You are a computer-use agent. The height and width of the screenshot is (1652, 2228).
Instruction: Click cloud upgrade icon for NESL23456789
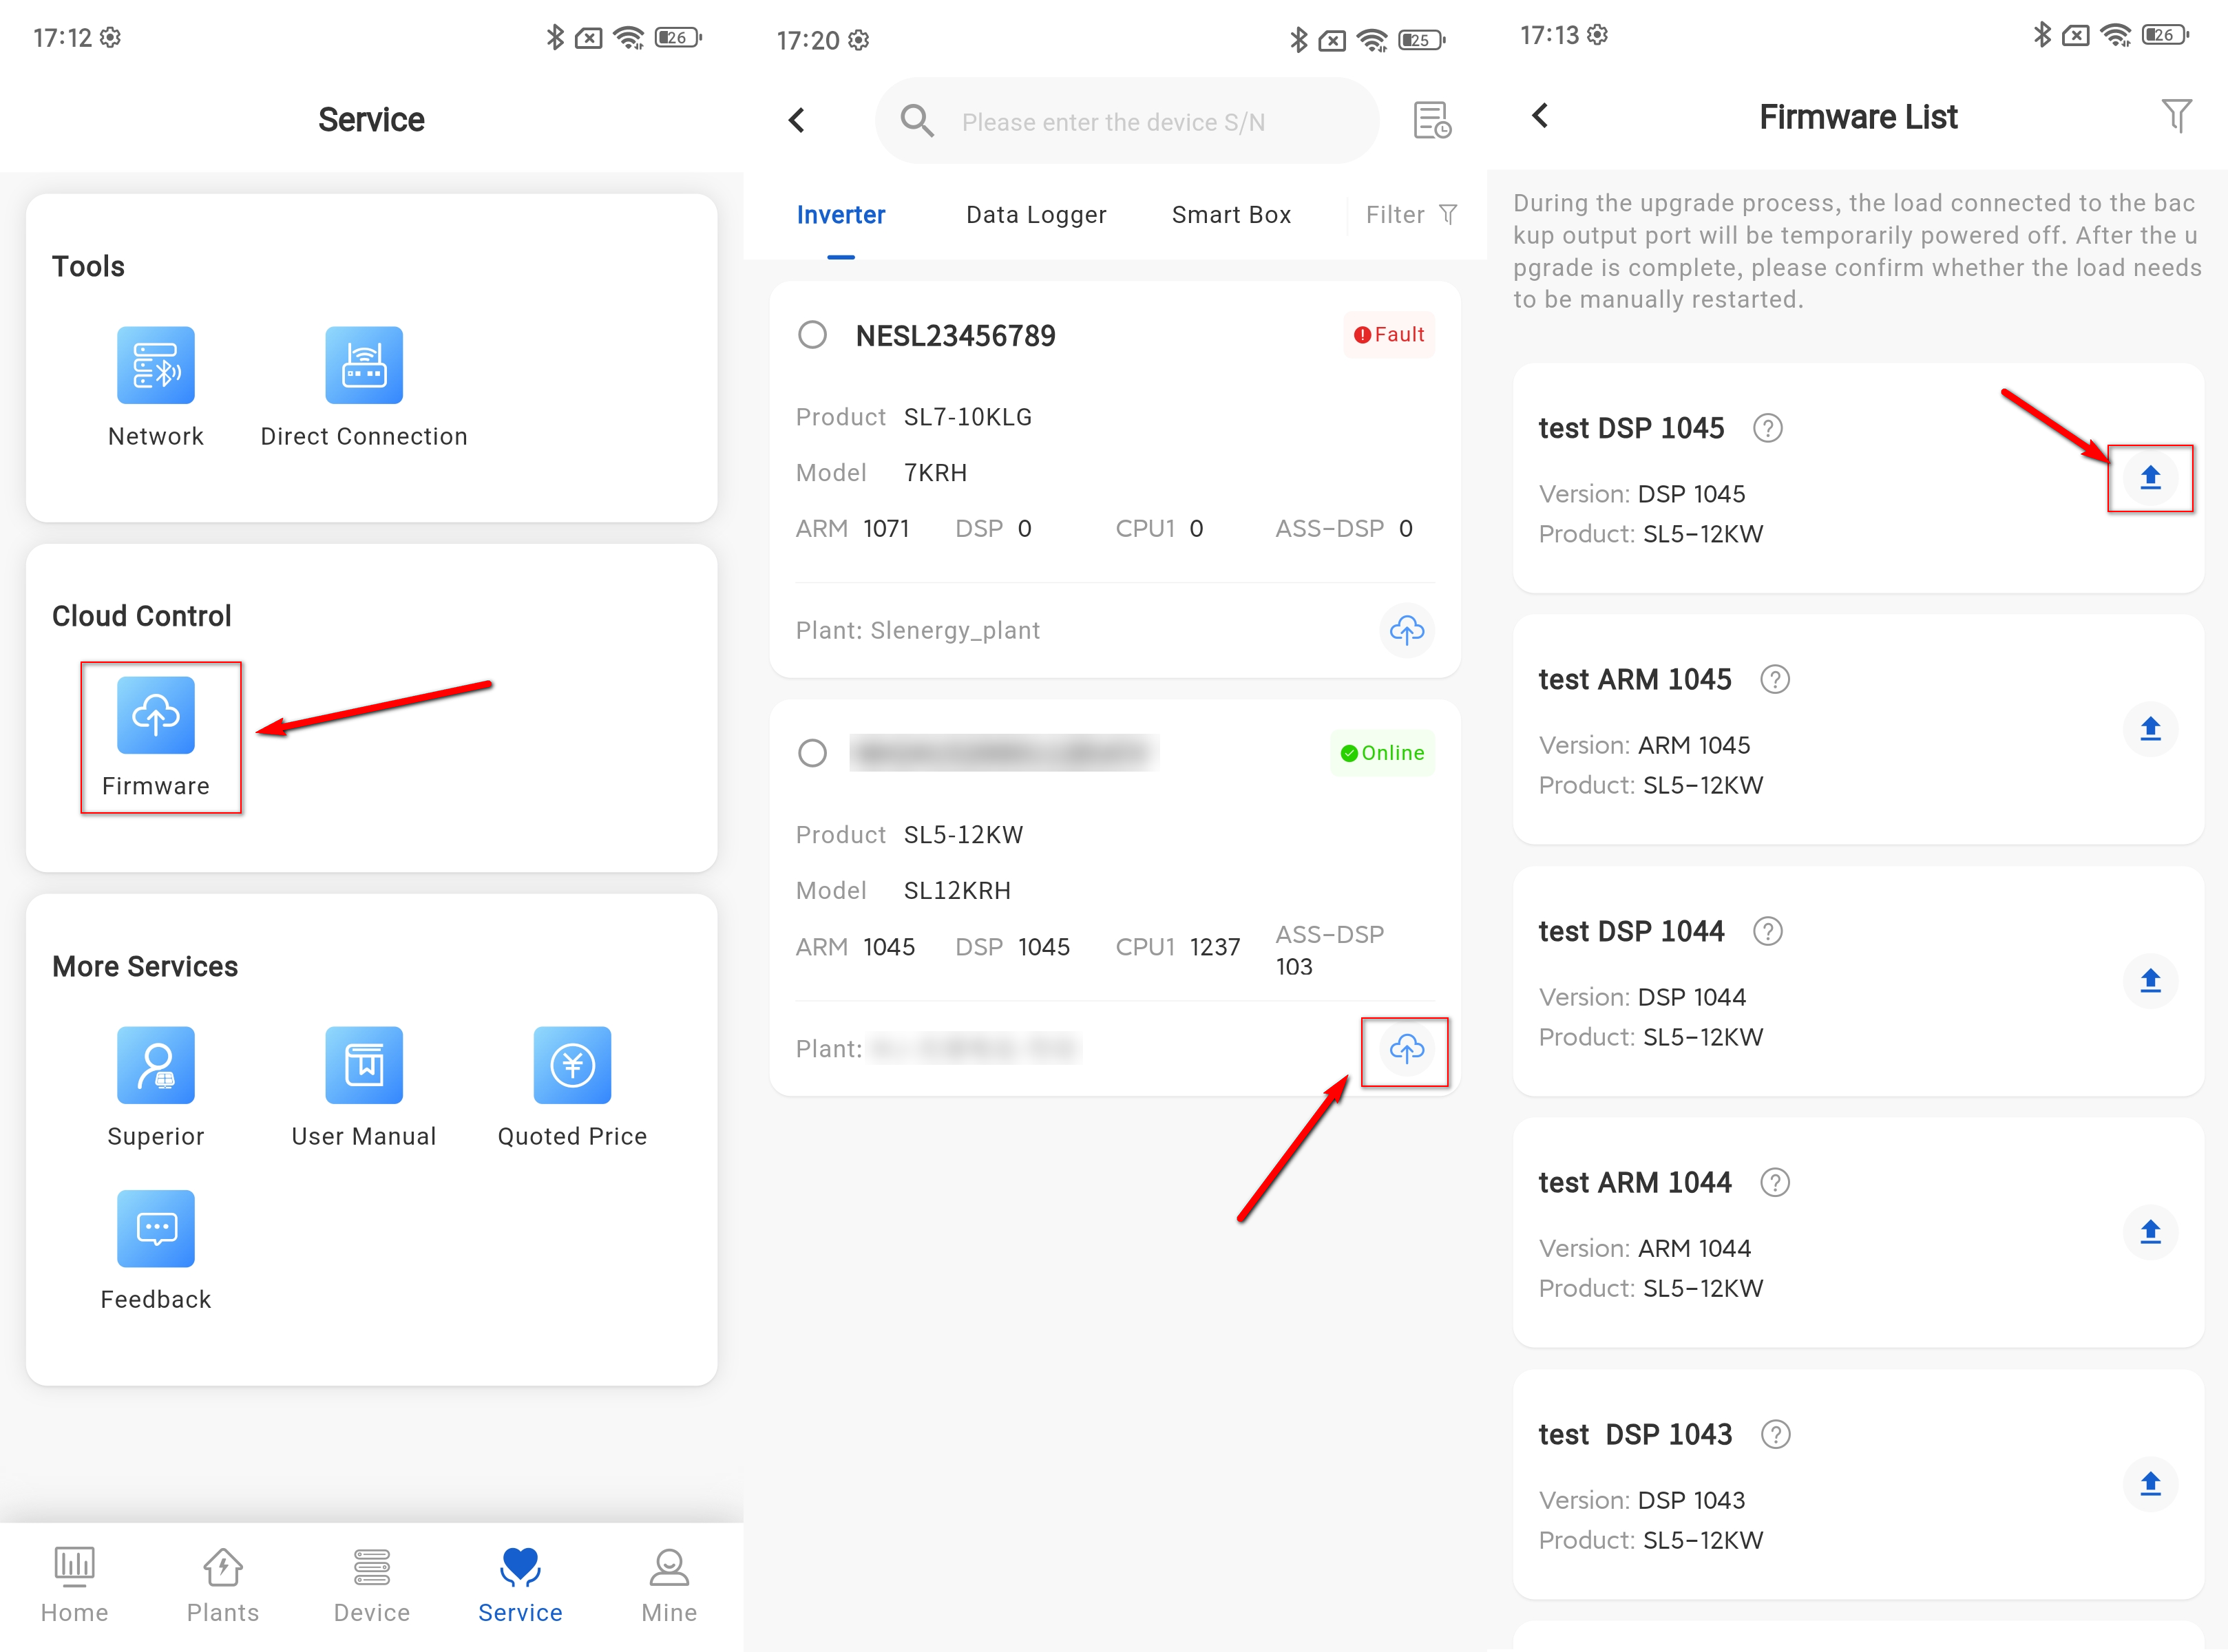point(1406,630)
